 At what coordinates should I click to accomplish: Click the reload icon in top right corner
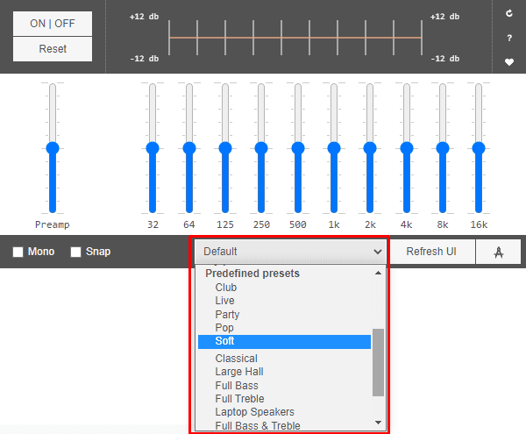pos(508,13)
